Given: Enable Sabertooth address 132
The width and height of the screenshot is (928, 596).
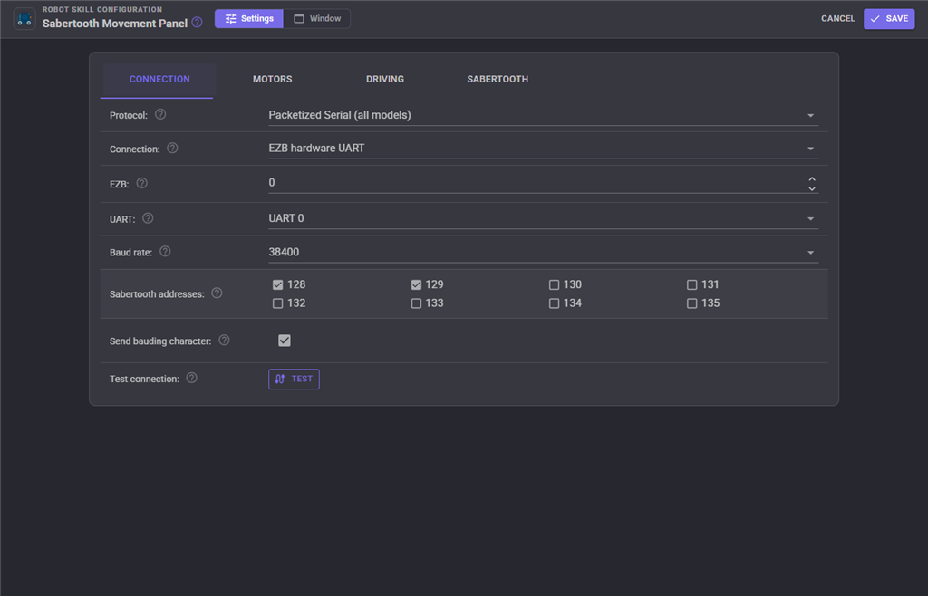Looking at the screenshot, I should tap(277, 303).
